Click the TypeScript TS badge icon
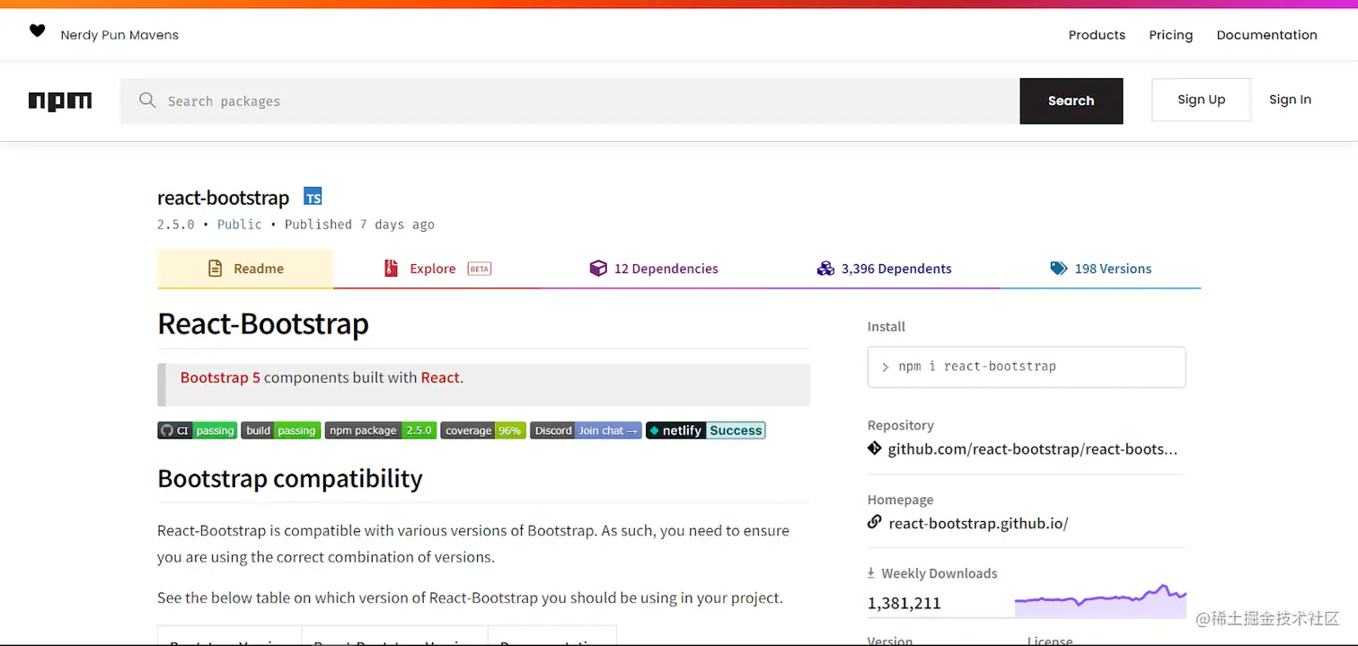 point(313,197)
